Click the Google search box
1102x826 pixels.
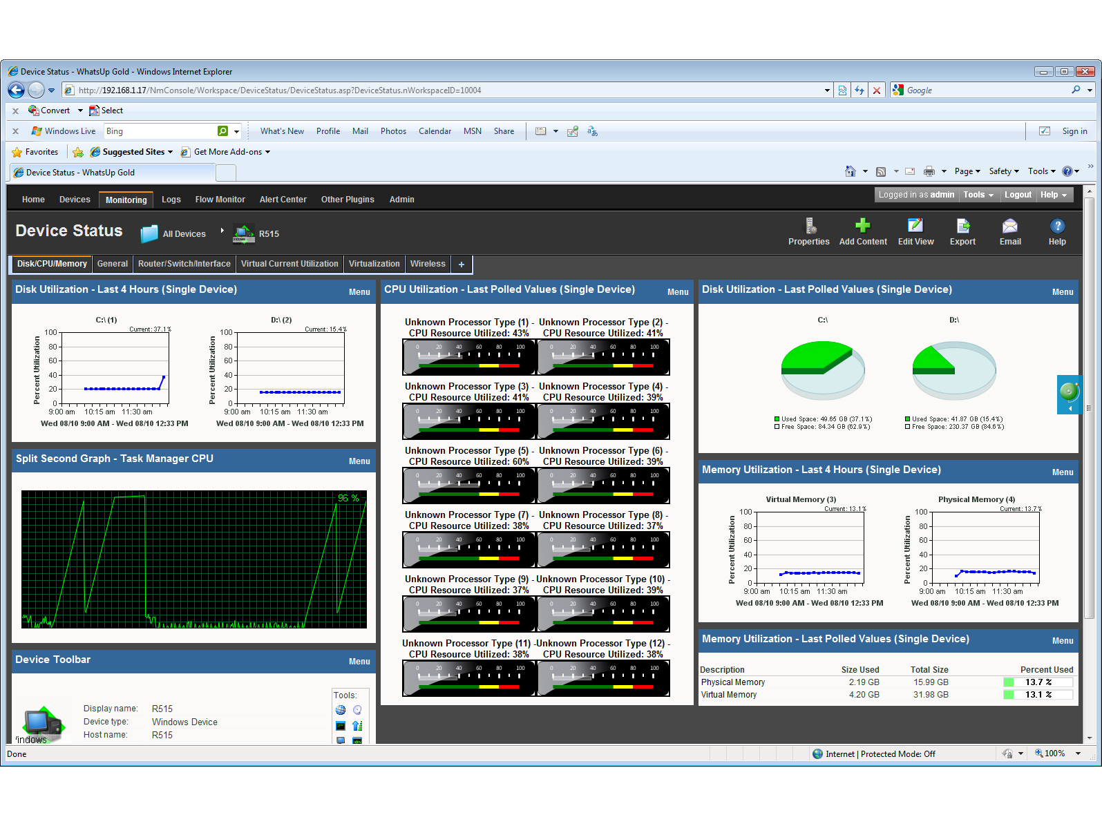click(987, 90)
